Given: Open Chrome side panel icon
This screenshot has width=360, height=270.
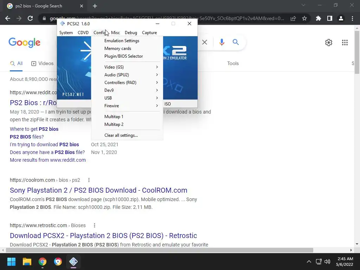Looking at the screenshot, I should [330, 18].
